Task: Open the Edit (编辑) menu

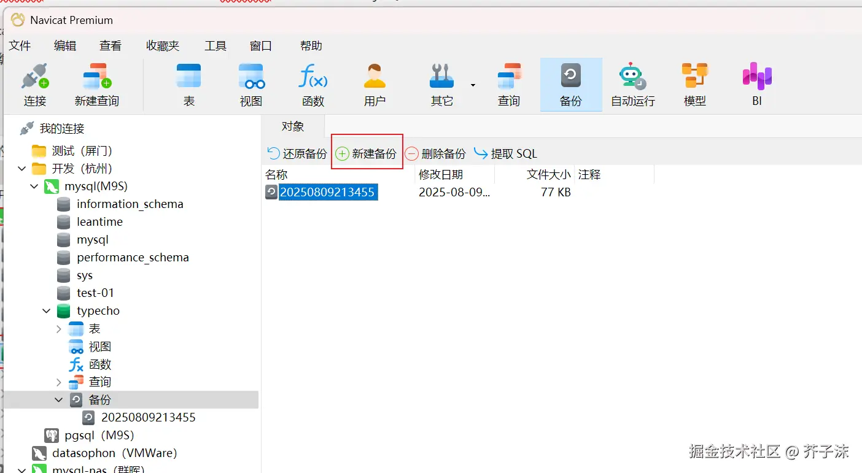Action: pyautogui.click(x=65, y=45)
